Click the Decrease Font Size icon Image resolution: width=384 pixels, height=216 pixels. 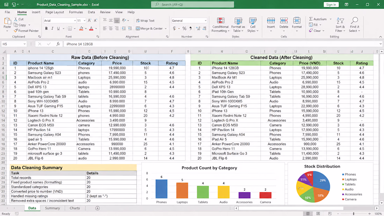click(96, 21)
